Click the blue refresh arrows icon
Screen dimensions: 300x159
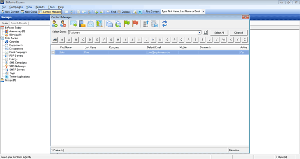pos(165,24)
